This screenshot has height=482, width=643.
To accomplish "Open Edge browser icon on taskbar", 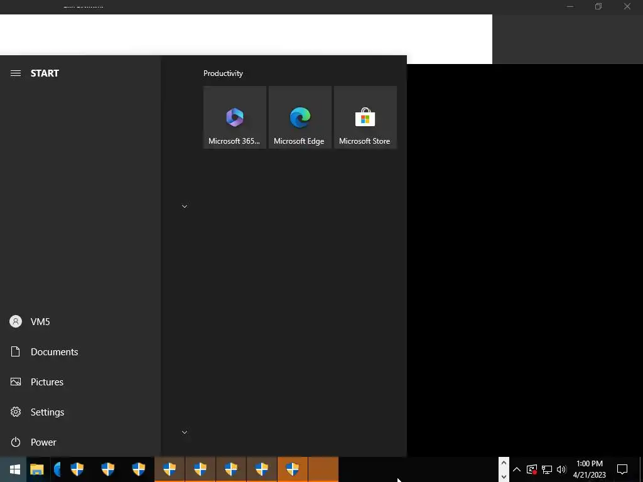I will pyautogui.click(x=57, y=469).
